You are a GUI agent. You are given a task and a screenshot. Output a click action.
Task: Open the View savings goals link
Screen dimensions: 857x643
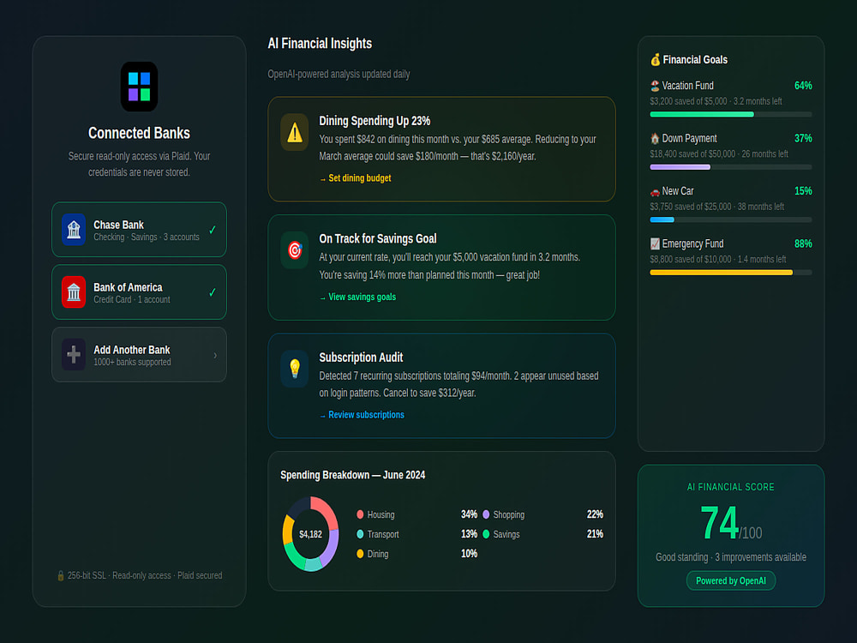[357, 297]
